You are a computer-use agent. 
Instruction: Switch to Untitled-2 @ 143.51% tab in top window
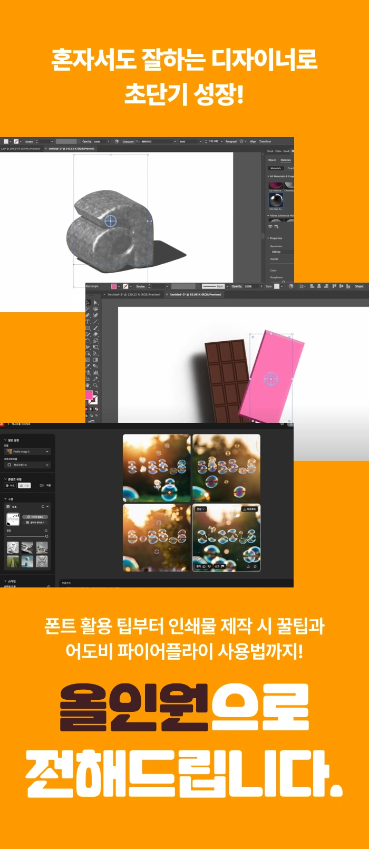point(71,149)
